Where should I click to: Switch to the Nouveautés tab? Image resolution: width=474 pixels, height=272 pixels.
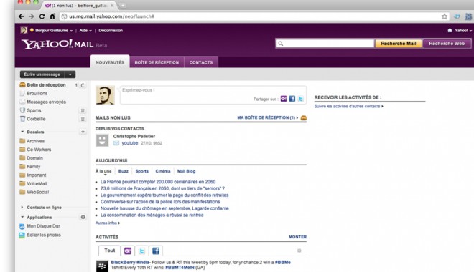point(110,62)
